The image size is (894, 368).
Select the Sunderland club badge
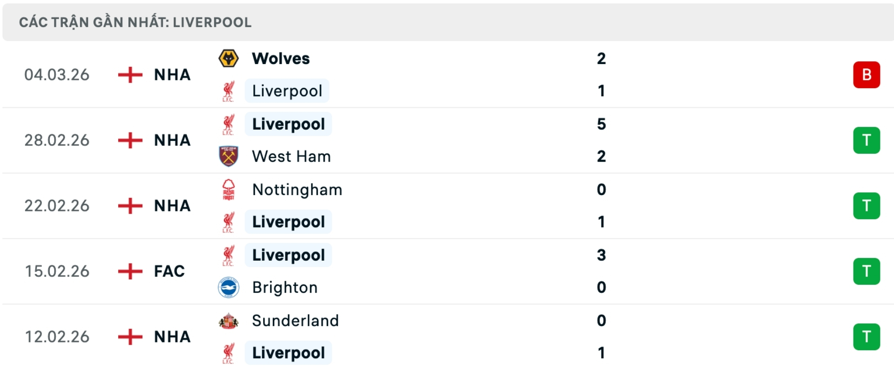point(229,320)
